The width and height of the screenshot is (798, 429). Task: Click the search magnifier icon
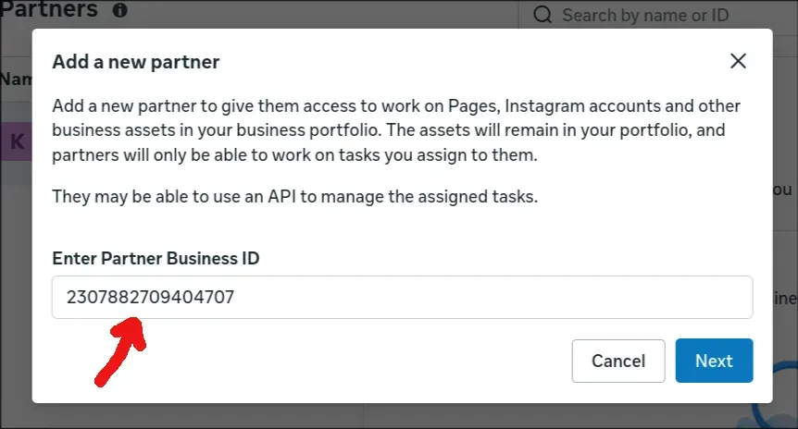(542, 15)
